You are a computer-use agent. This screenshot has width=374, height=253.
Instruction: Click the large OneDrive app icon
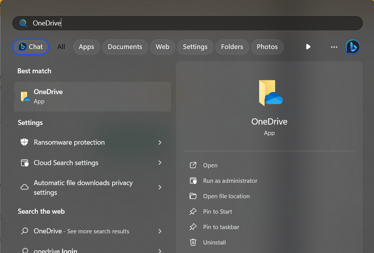coord(270,93)
